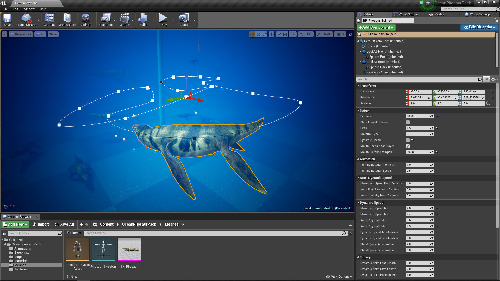Click the Edit Blueprint button
This screenshot has width=500, height=281.
point(479,27)
